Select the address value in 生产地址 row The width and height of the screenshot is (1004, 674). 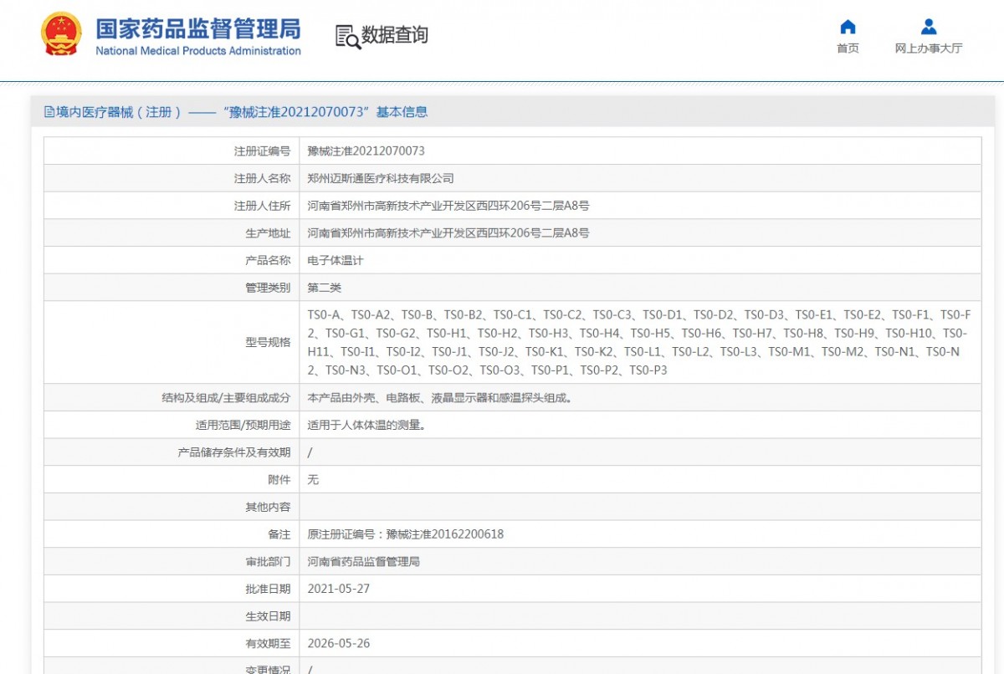click(x=448, y=233)
